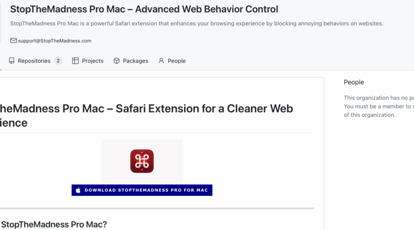Click the support@StopTheMadness.com email link
The width and height of the screenshot is (414, 230).
click(55, 41)
